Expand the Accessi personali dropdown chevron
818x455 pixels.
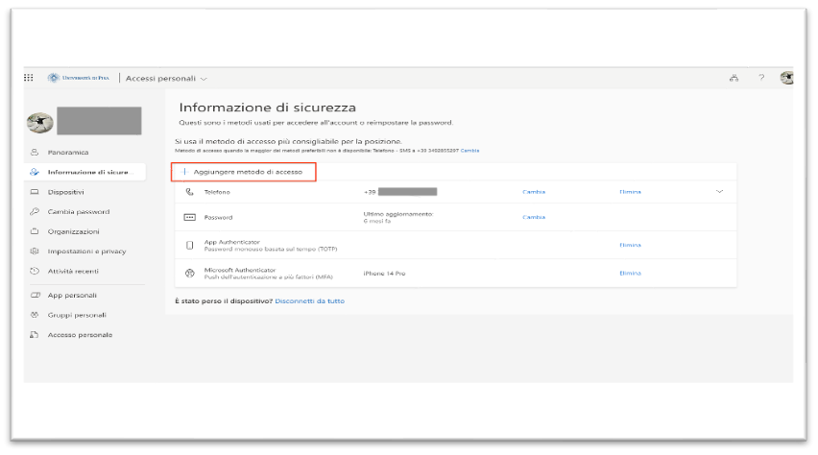click(x=204, y=79)
